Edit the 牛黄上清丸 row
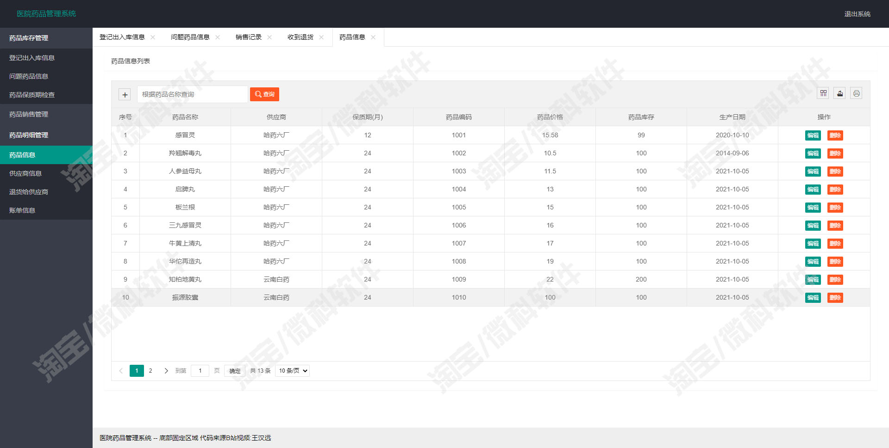The image size is (889, 448). tap(813, 244)
